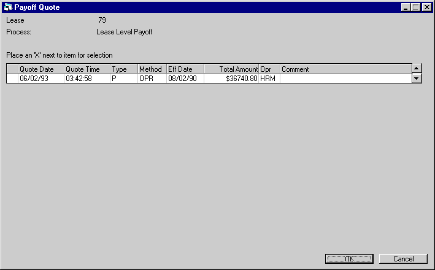435x270 pixels.
Task: Click the scroll down arrow of the quote table
Action: click(x=417, y=79)
